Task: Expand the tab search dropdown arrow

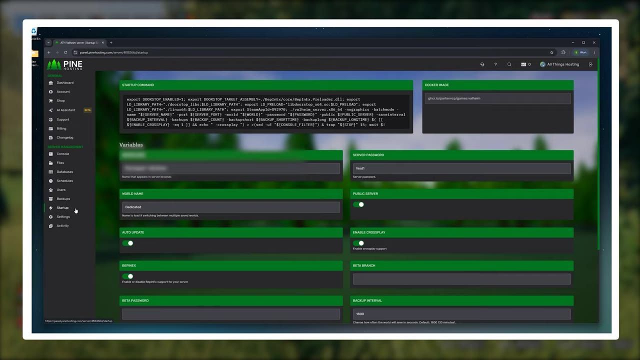Action: [48, 42]
